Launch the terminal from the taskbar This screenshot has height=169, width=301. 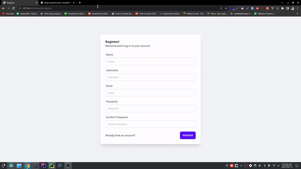(x=35, y=166)
